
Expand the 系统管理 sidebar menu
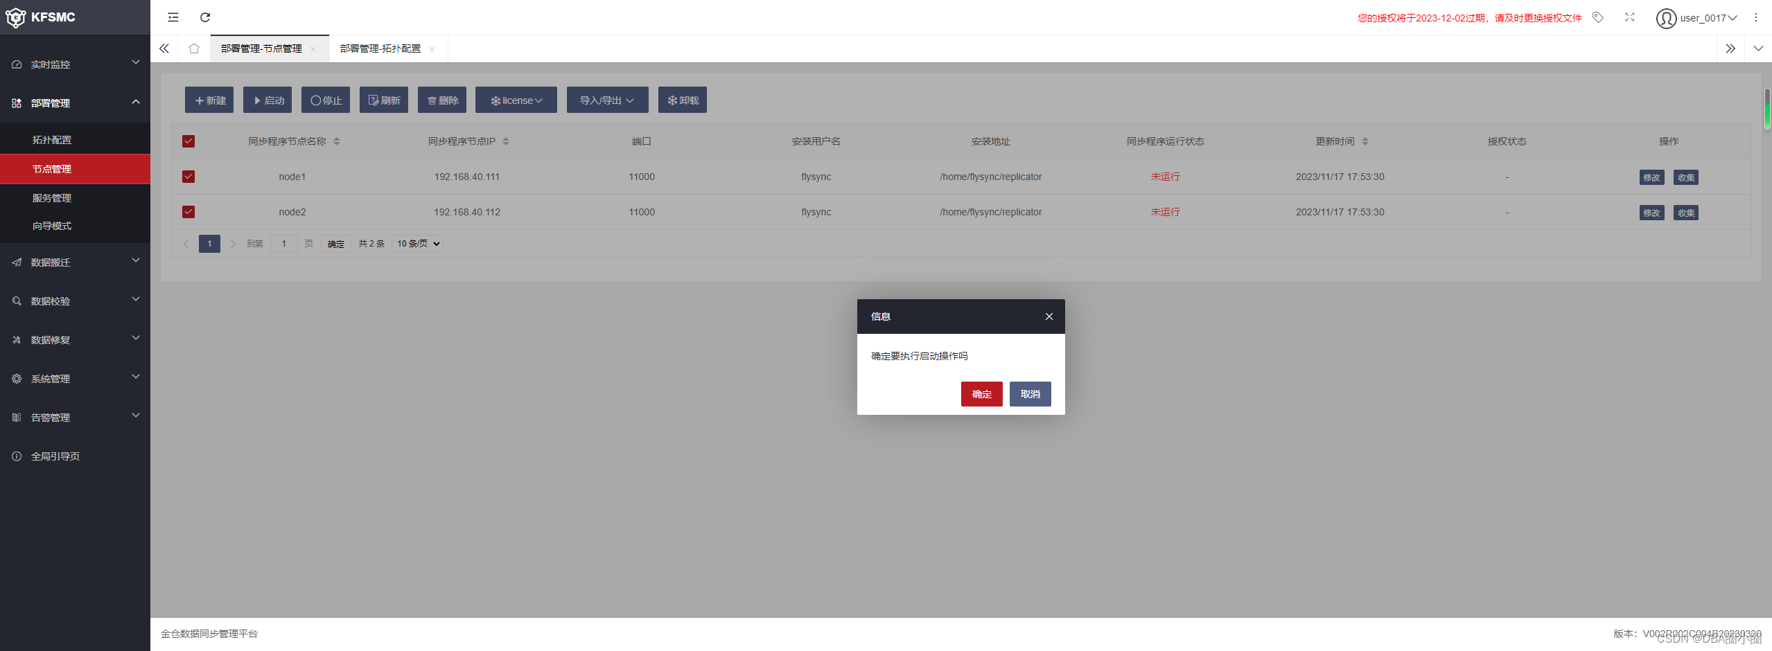click(75, 378)
